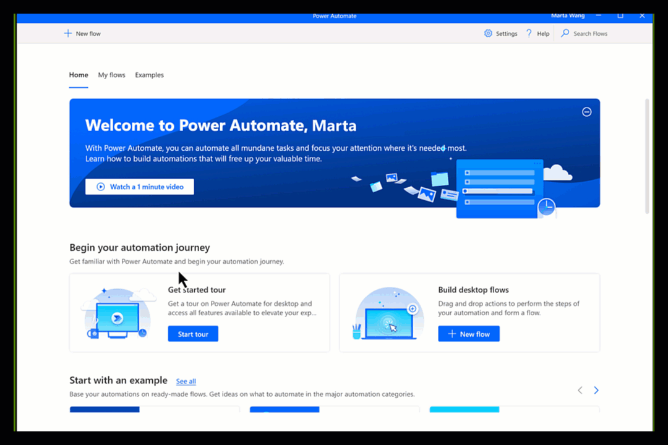The height and width of the screenshot is (445, 668).
Task: Click the vertical scrollbar on the right
Action: click(x=647, y=156)
